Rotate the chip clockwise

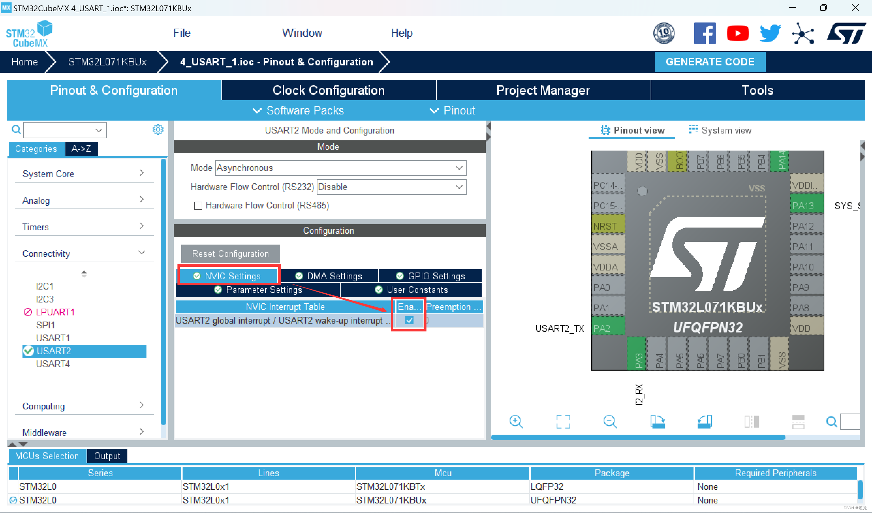(657, 421)
